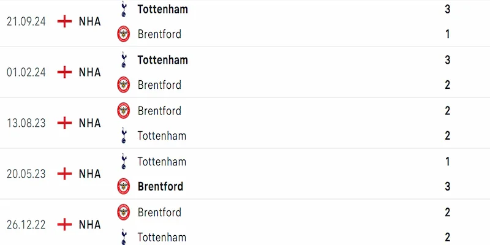The width and height of the screenshot is (490, 245).
Task: Click Tottenham crest in 13.08.23 match
Action: tap(124, 135)
